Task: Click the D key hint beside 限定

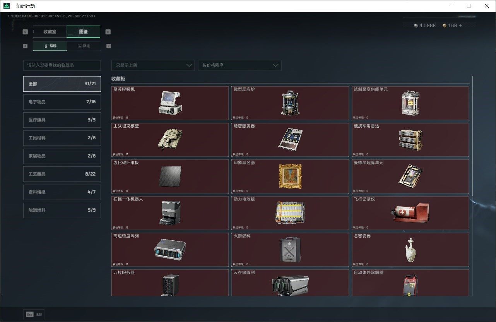Action: tap(108, 46)
